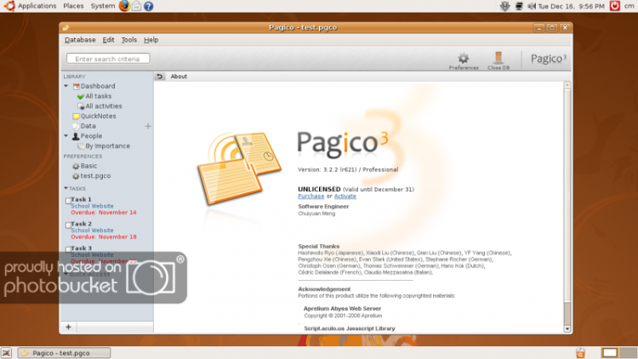Screen dimensions: 638x359
Task: Launch Firefox from the top panel
Action: coord(124,6)
